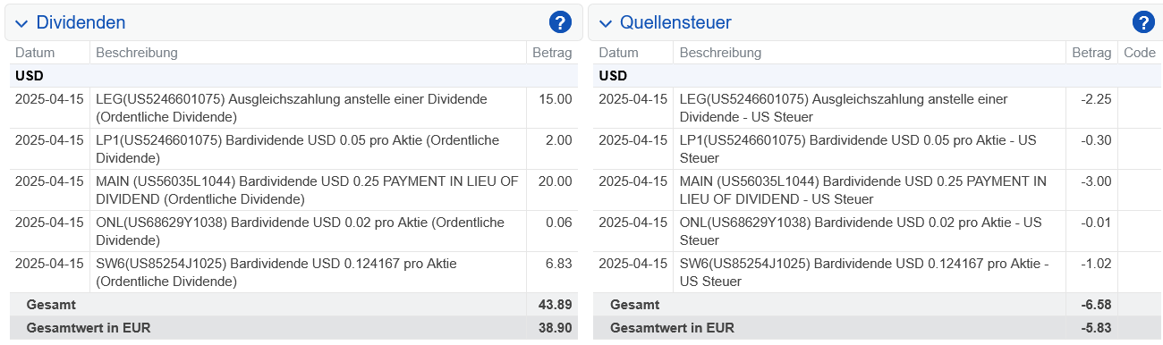
Task: Select LEG Ausgleichszahlung dividend row
Action: [x=293, y=107]
